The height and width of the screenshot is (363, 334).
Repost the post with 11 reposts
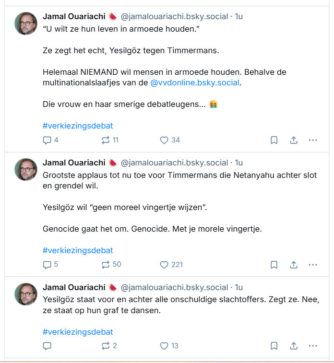[106, 140]
